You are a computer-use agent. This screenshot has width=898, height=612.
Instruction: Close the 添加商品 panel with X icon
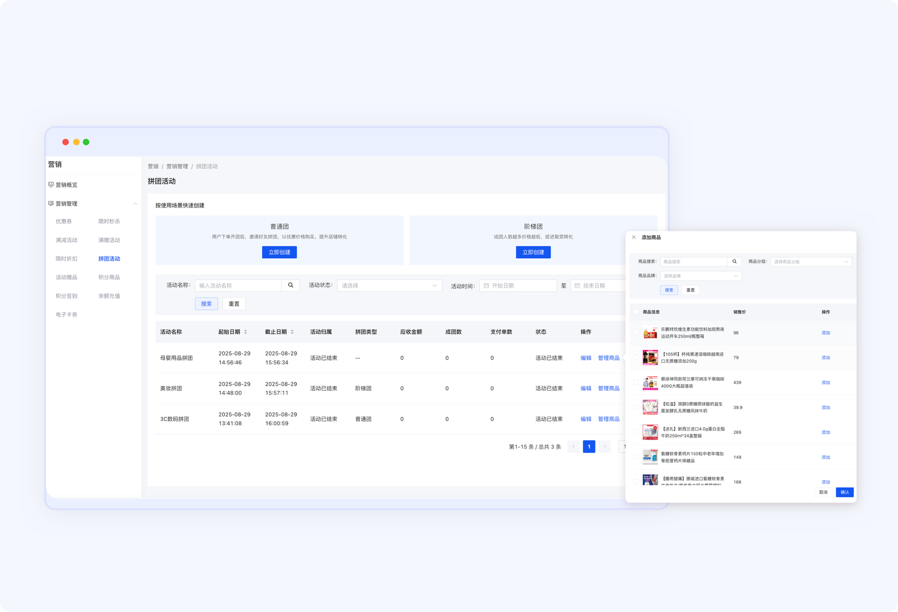[x=634, y=238]
